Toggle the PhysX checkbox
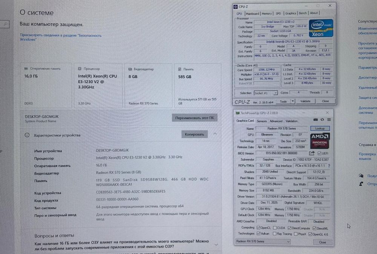Screen dimensions: 377x254 (296, 234)
